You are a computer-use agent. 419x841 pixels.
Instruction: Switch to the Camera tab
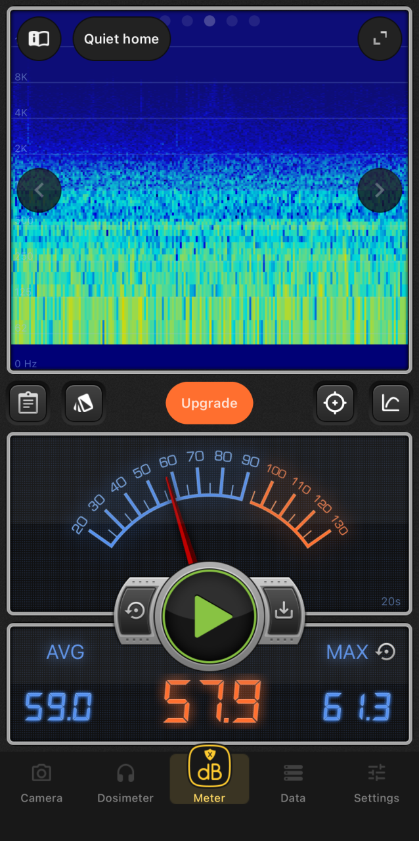41,783
